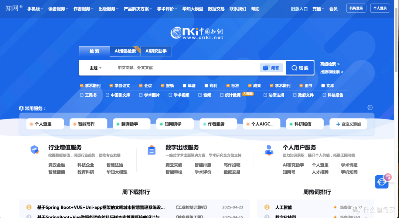
Task: Expand the 读者服务 dropdown menu
Action: (x=58, y=9)
